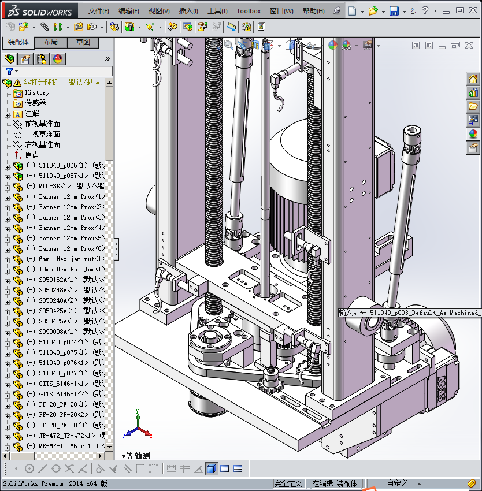Toggle the grid display in sketch toolbar

[184, 468]
